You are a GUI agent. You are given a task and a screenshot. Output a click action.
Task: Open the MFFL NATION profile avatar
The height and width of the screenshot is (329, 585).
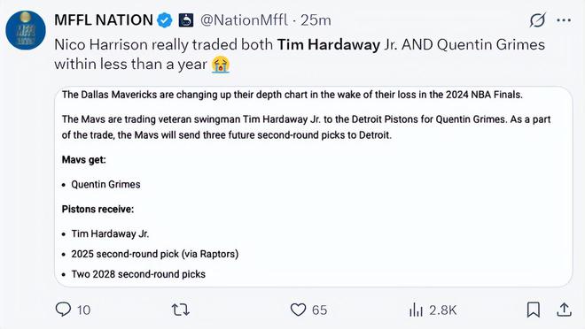tap(26, 31)
